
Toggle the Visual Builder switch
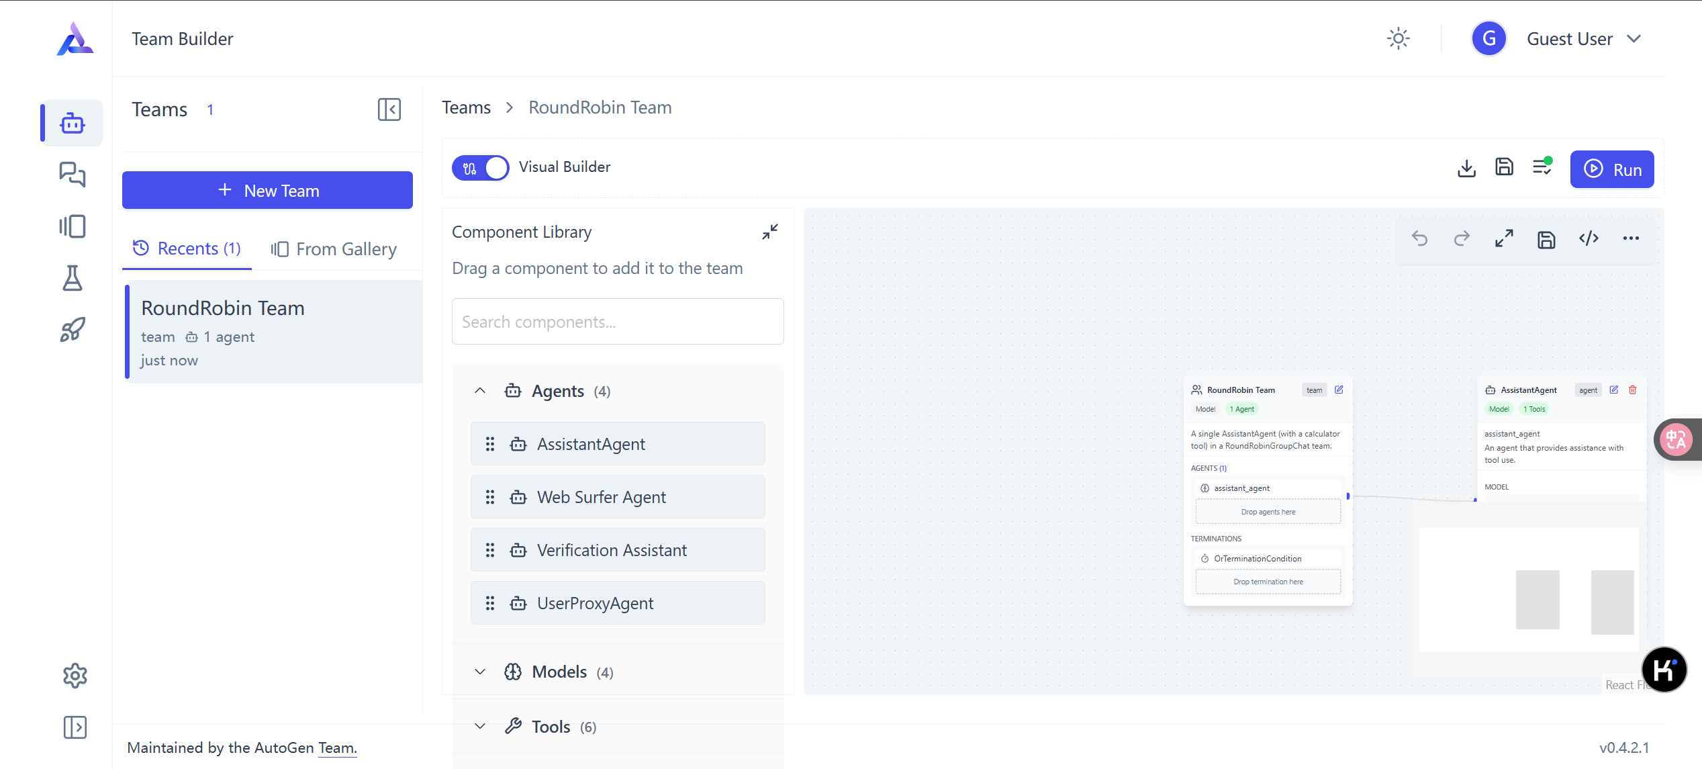click(480, 168)
